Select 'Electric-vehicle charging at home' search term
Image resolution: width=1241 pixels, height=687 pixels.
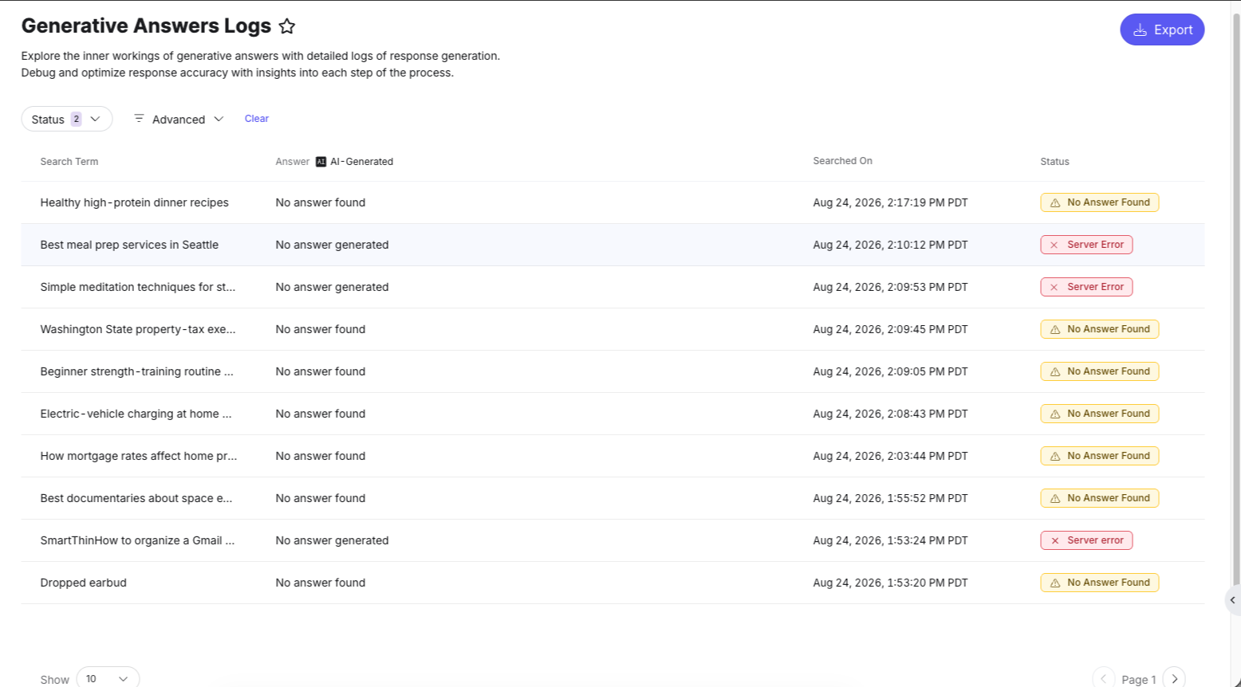point(136,414)
